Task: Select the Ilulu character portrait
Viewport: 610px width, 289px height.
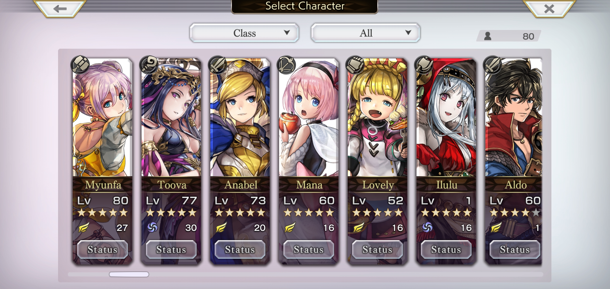Action: point(446,118)
